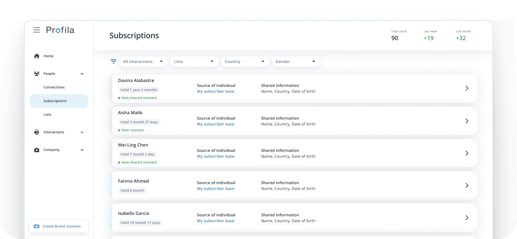
Task: Click My subscriber base for Mei-Ling Chen
Action: coord(216,156)
